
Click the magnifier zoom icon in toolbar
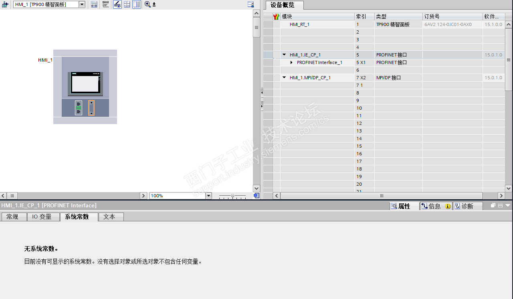pos(147,4)
